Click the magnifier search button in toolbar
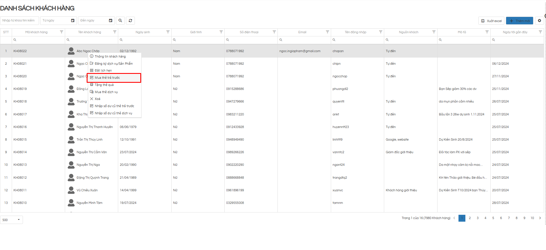The width and height of the screenshot is (546, 250). pos(120,21)
